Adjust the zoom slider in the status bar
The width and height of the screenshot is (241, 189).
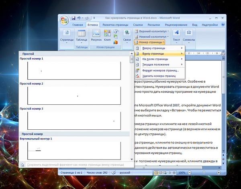pyautogui.click(x=205, y=172)
